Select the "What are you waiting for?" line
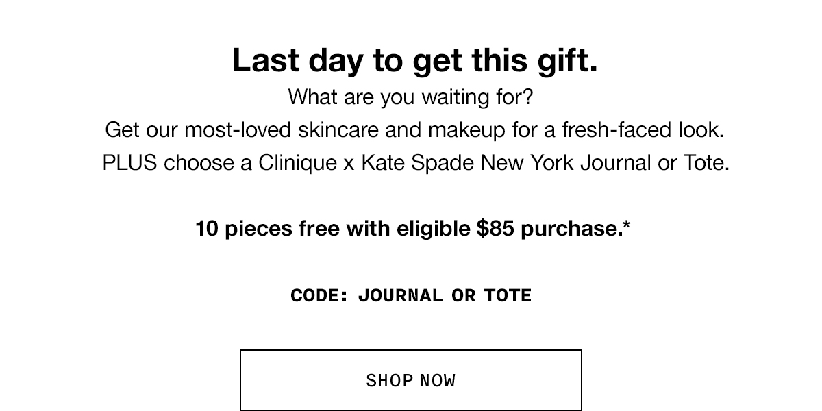Screen dimensions: 822x411 [410, 97]
